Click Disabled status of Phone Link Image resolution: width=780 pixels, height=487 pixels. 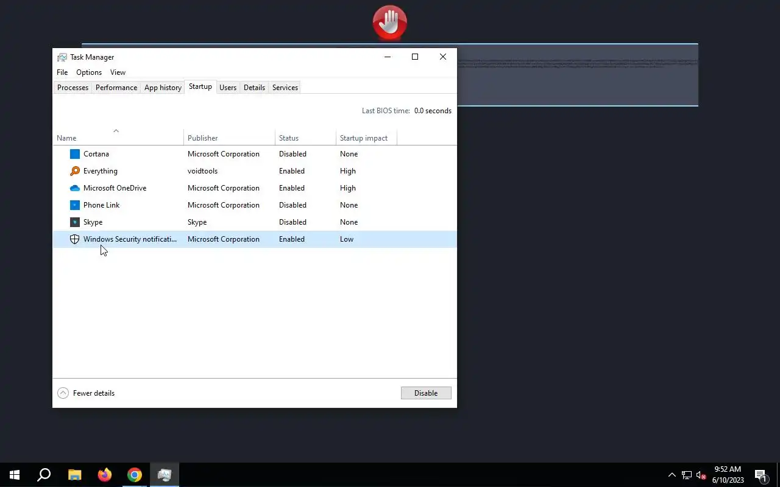point(292,205)
